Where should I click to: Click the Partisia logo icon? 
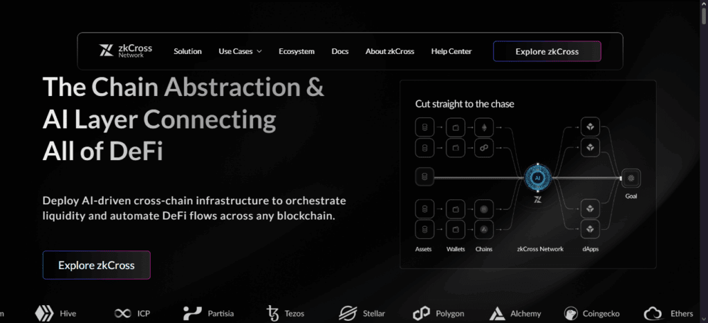click(x=192, y=313)
